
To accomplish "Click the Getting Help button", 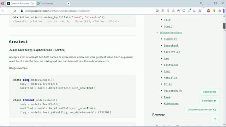I will click(209, 92).
